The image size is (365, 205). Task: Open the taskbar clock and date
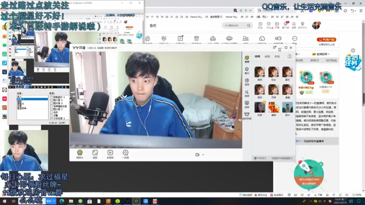(340, 201)
